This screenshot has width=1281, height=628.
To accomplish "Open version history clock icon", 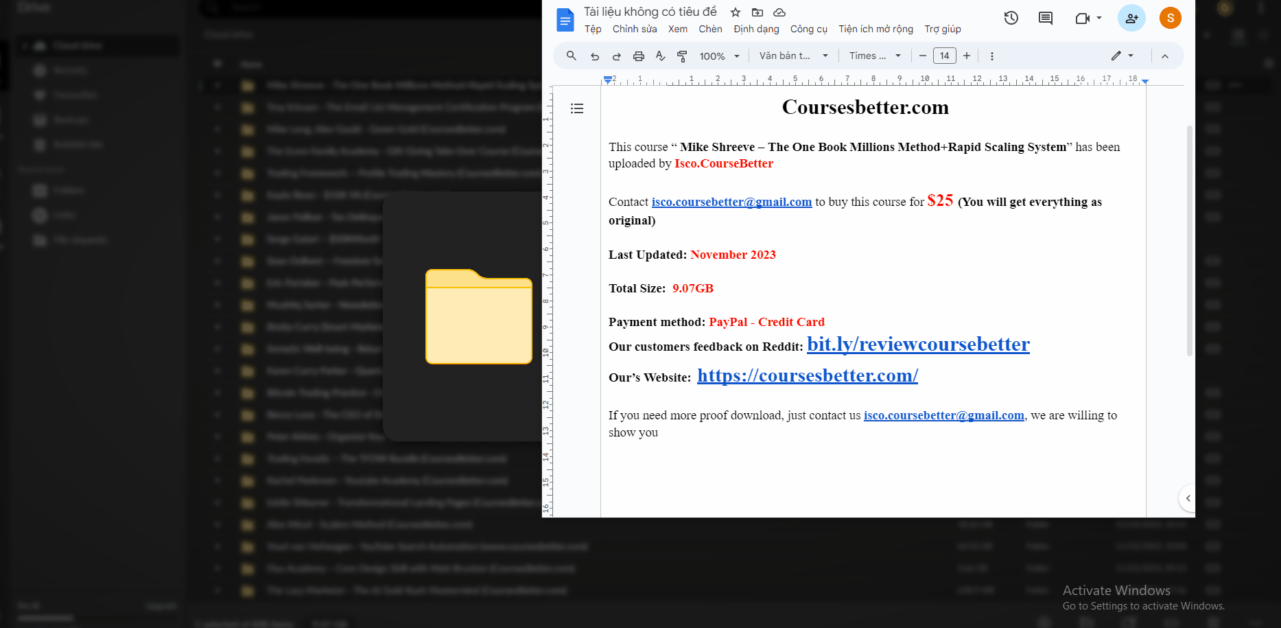I will pos(1011,18).
